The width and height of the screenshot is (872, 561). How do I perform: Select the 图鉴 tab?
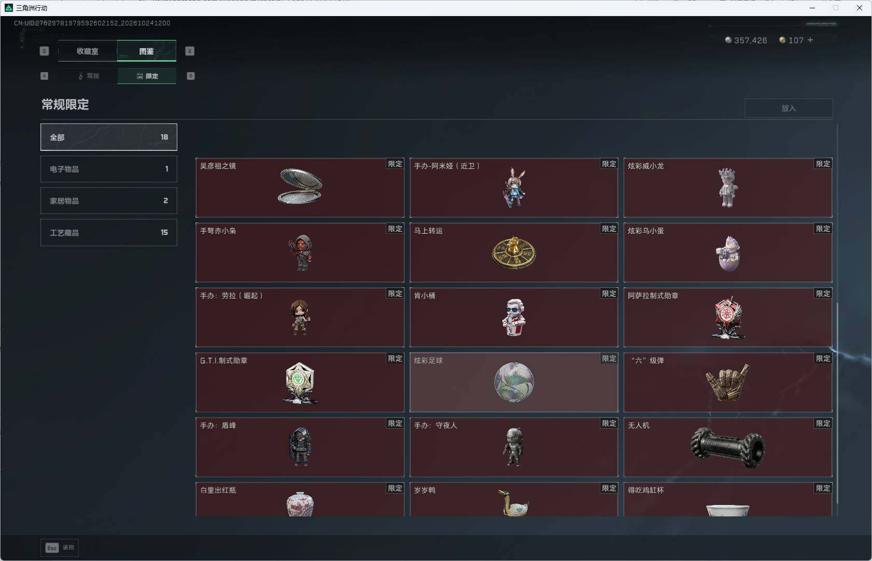point(147,51)
